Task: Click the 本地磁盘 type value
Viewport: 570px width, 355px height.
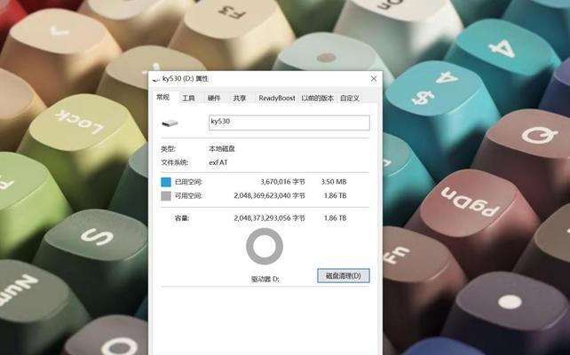Action: 222,148
